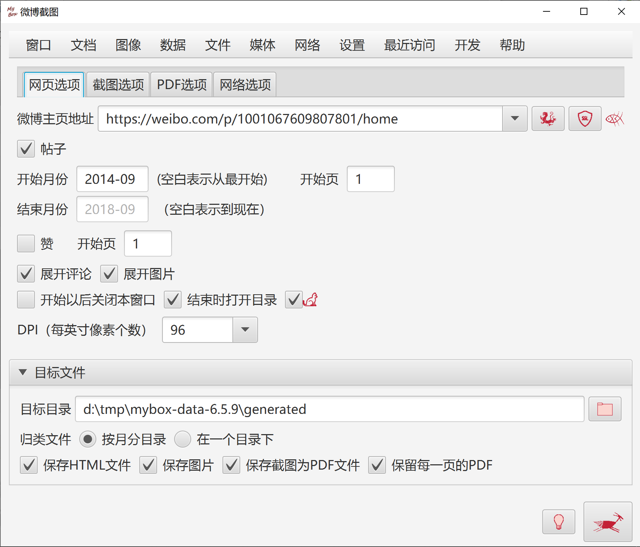Open the 设置 menu
Image resolution: width=640 pixels, height=547 pixels.
[352, 45]
